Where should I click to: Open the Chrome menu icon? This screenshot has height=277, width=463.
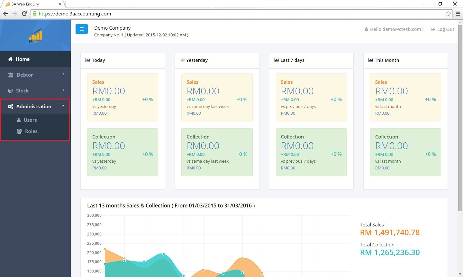coord(458,14)
